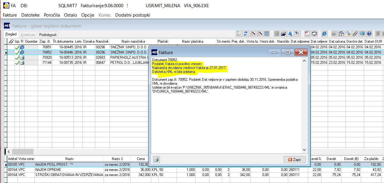Viewport: 384px width, 183px height.
Task: Click the printer icon in Fakture dialog
Action: pos(156,159)
